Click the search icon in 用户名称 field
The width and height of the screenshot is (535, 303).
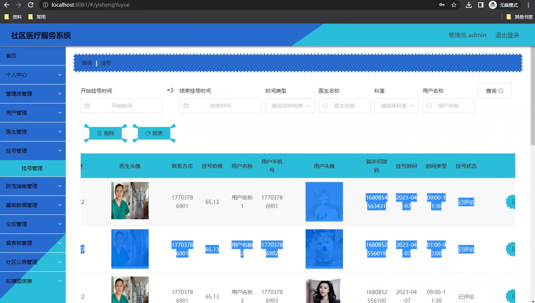point(429,106)
